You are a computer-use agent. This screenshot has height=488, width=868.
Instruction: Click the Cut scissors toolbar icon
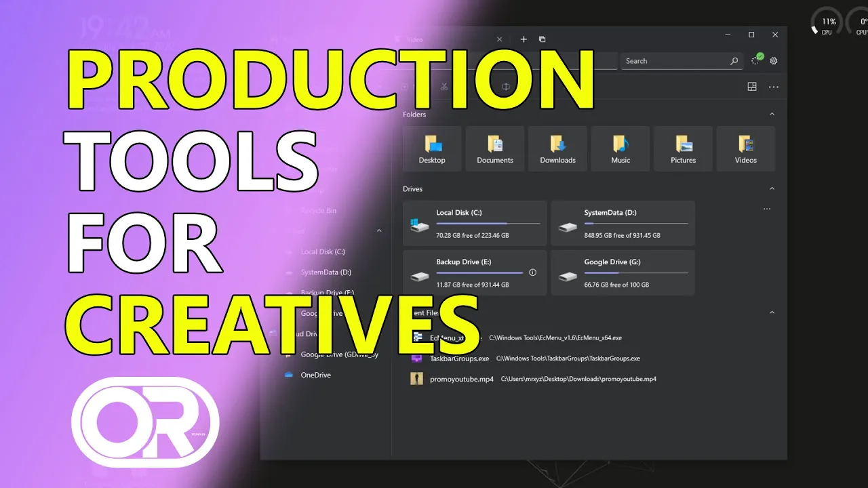[x=444, y=87]
